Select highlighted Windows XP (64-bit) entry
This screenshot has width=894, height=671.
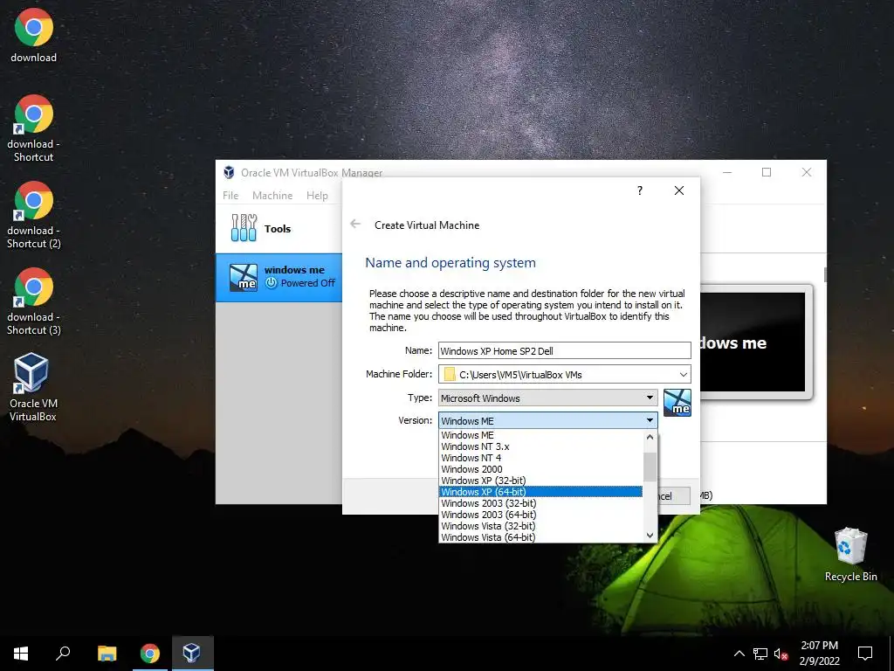(x=540, y=492)
